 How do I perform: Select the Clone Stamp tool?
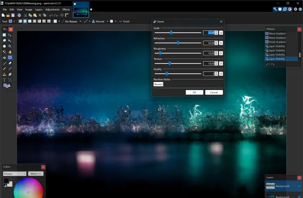[x=4, y=74]
